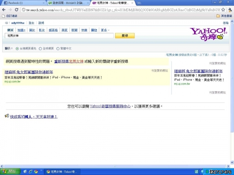Close the Mobile01 tab
Screen dimensions: 234x175
click(88, 3)
